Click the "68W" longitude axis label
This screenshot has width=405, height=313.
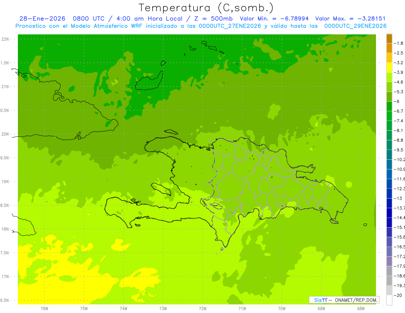[361, 309]
